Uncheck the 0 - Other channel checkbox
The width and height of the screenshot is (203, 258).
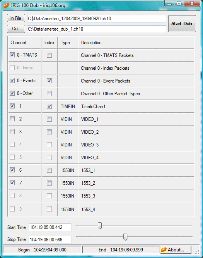(12, 93)
